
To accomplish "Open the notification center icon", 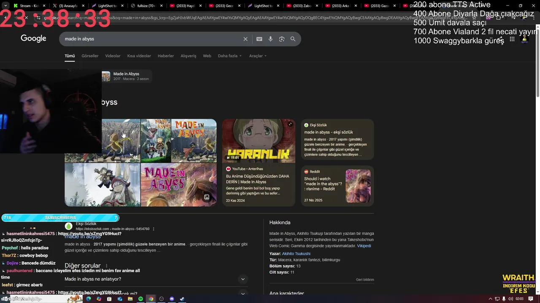I will (531, 299).
